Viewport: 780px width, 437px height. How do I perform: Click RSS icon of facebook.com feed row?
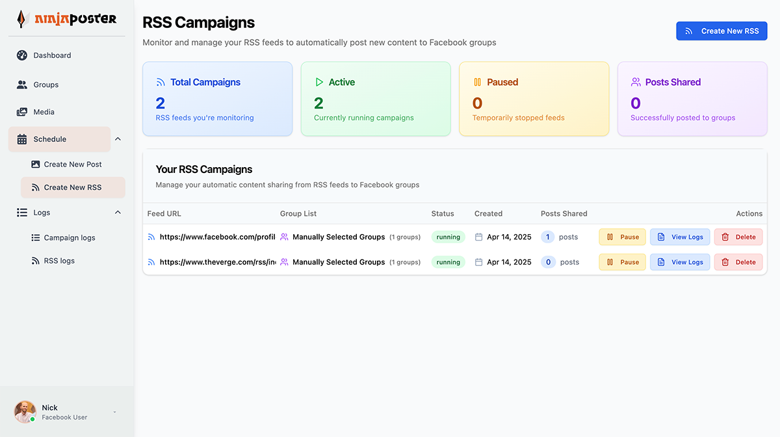point(151,237)
